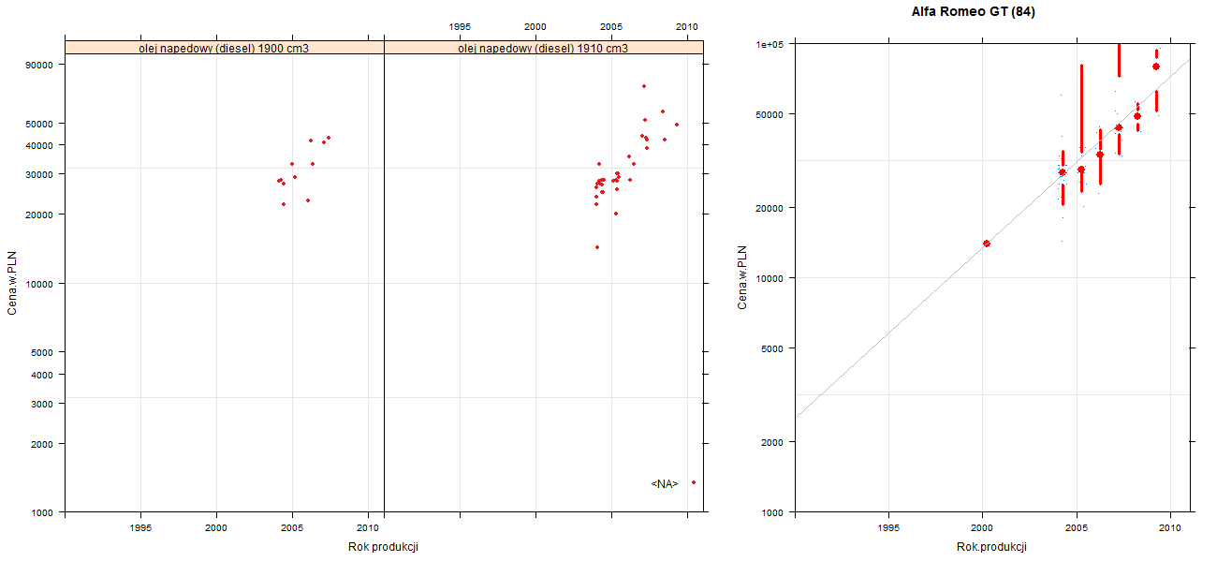Screen dimensions: 1217x562
Task: Click the "Cena.w.PLN" axis title of the diesel panels
Action: click(12, 283)
